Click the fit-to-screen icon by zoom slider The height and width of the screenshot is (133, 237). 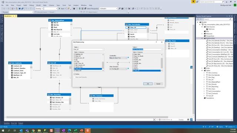pyautogui.click(x=154, y=120)
